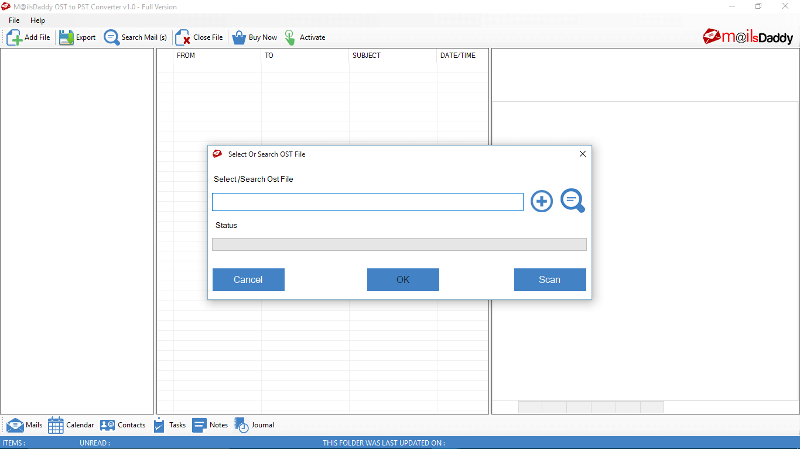Open the File menu
Screen dimensions: 800x449
click(14, 20)
